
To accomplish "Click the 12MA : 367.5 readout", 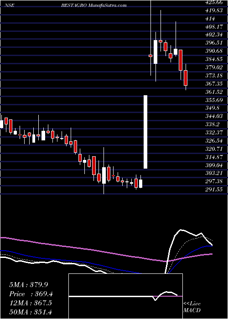I will click(x=31, y=303).
